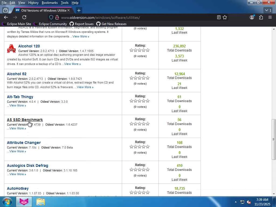Click the page vertical scrollbar thumb

click(x=274, y=139)
